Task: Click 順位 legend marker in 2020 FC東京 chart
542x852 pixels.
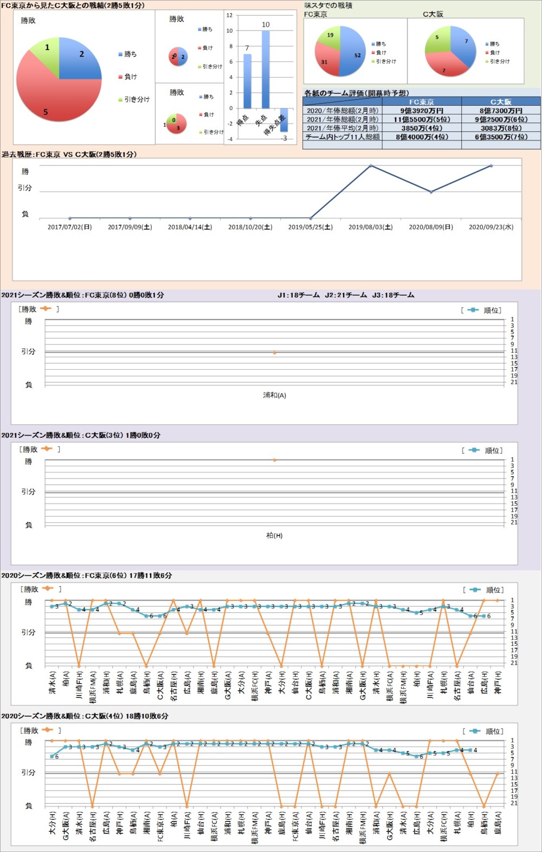Action: coord(475,590)
